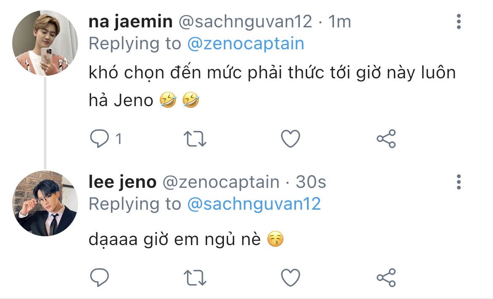Share na jaemin's tweet
This screenshot has width=493, height=299.
(386, 139)
